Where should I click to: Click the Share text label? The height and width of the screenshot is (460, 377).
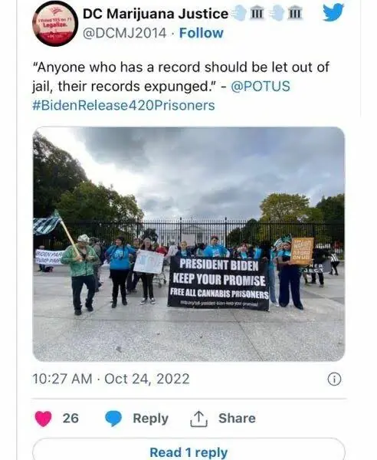coord(237,419)
